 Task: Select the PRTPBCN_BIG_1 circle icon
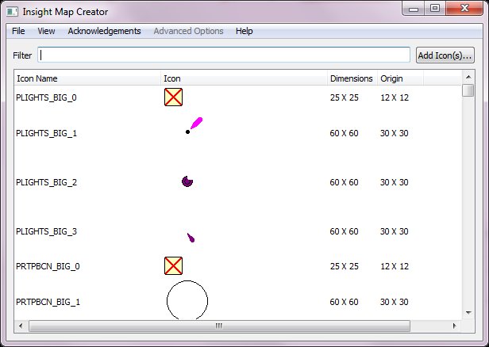(187, 300)
